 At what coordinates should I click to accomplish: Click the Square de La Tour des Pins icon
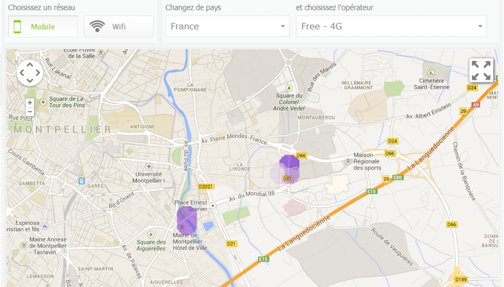pos(43,102)
